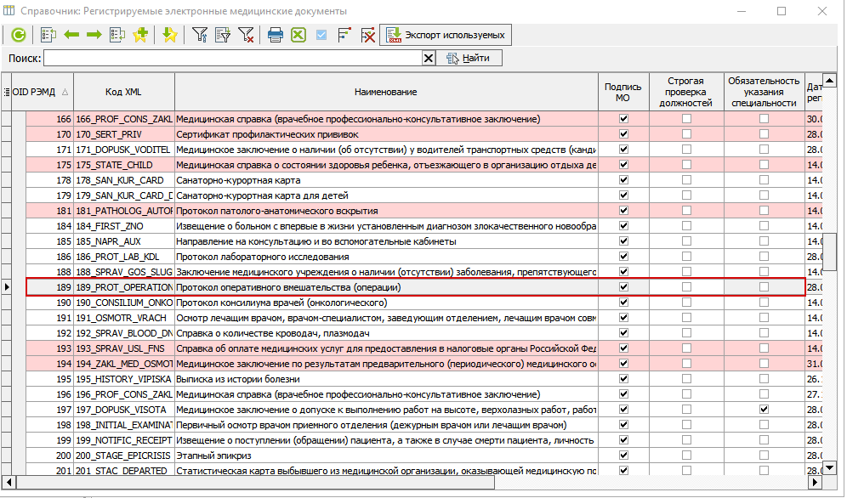Click cell 197_DOPUSK_VISOTA

tap(123, 410)
